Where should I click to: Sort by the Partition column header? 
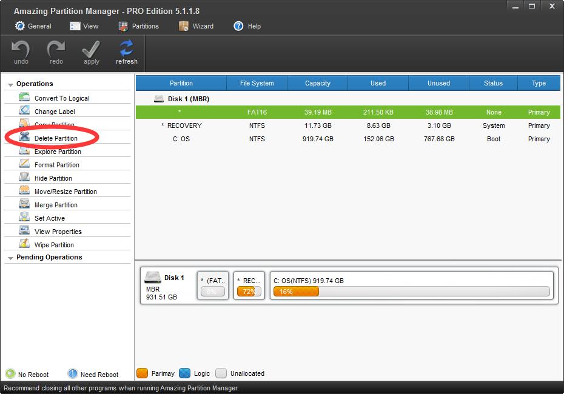tap(181, 83)
